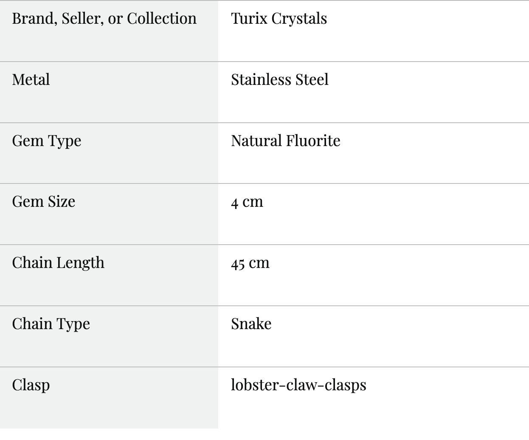
Task: Click the 'Metal' attribute label
Action: tap(31, 79)
